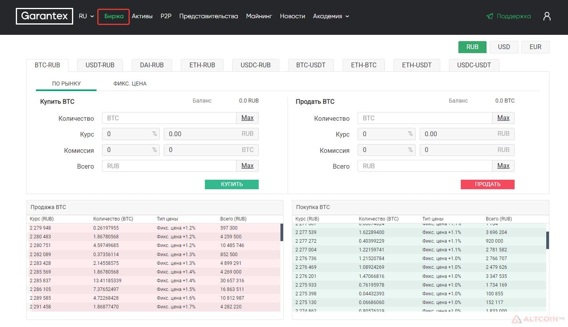Select the ETH-BTC pair tab
Image resolution: width=568 pixels, height=327 pixels.
coord(364,65)
